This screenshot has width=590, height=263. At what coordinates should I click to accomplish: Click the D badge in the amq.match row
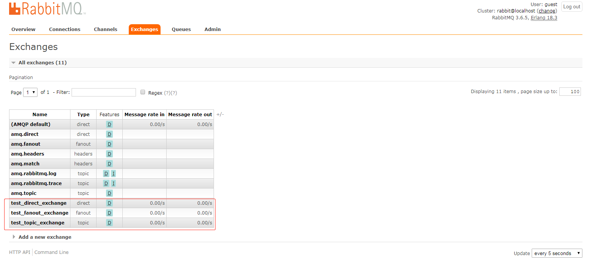(x=109, y=164)
